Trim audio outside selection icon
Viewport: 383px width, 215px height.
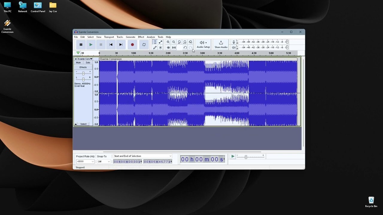(168, 47)
